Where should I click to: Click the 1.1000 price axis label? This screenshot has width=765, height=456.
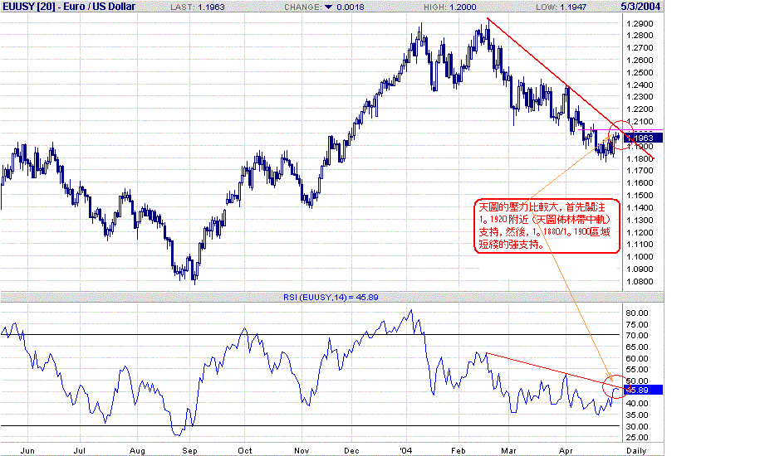click(640, 257)
